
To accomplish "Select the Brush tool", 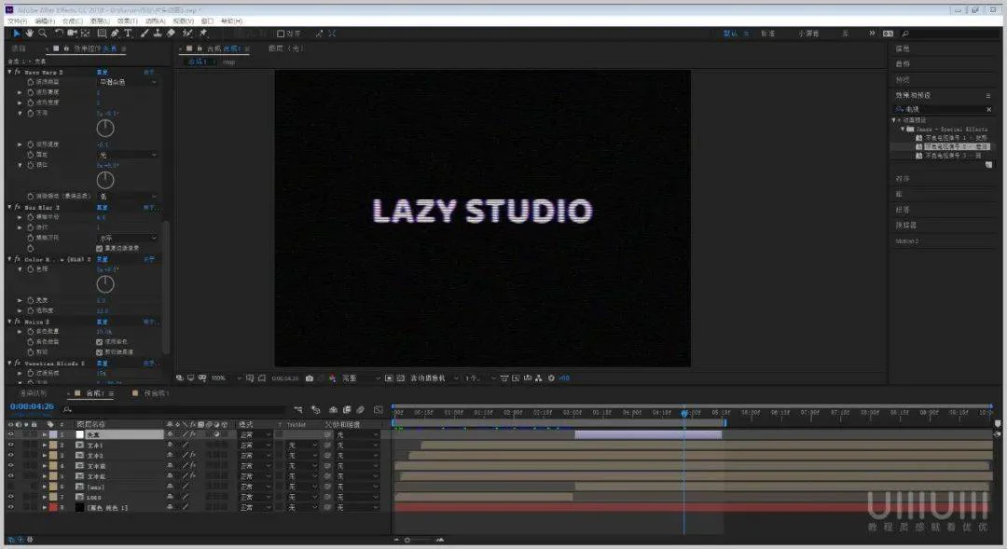I will coord(145,34).
